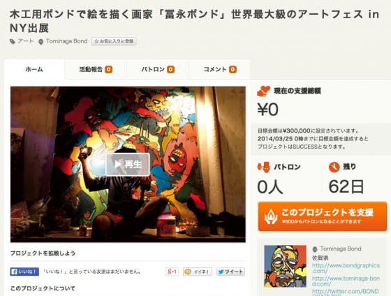Open the 活動報告 tab
391x296 pixels.
96,69
